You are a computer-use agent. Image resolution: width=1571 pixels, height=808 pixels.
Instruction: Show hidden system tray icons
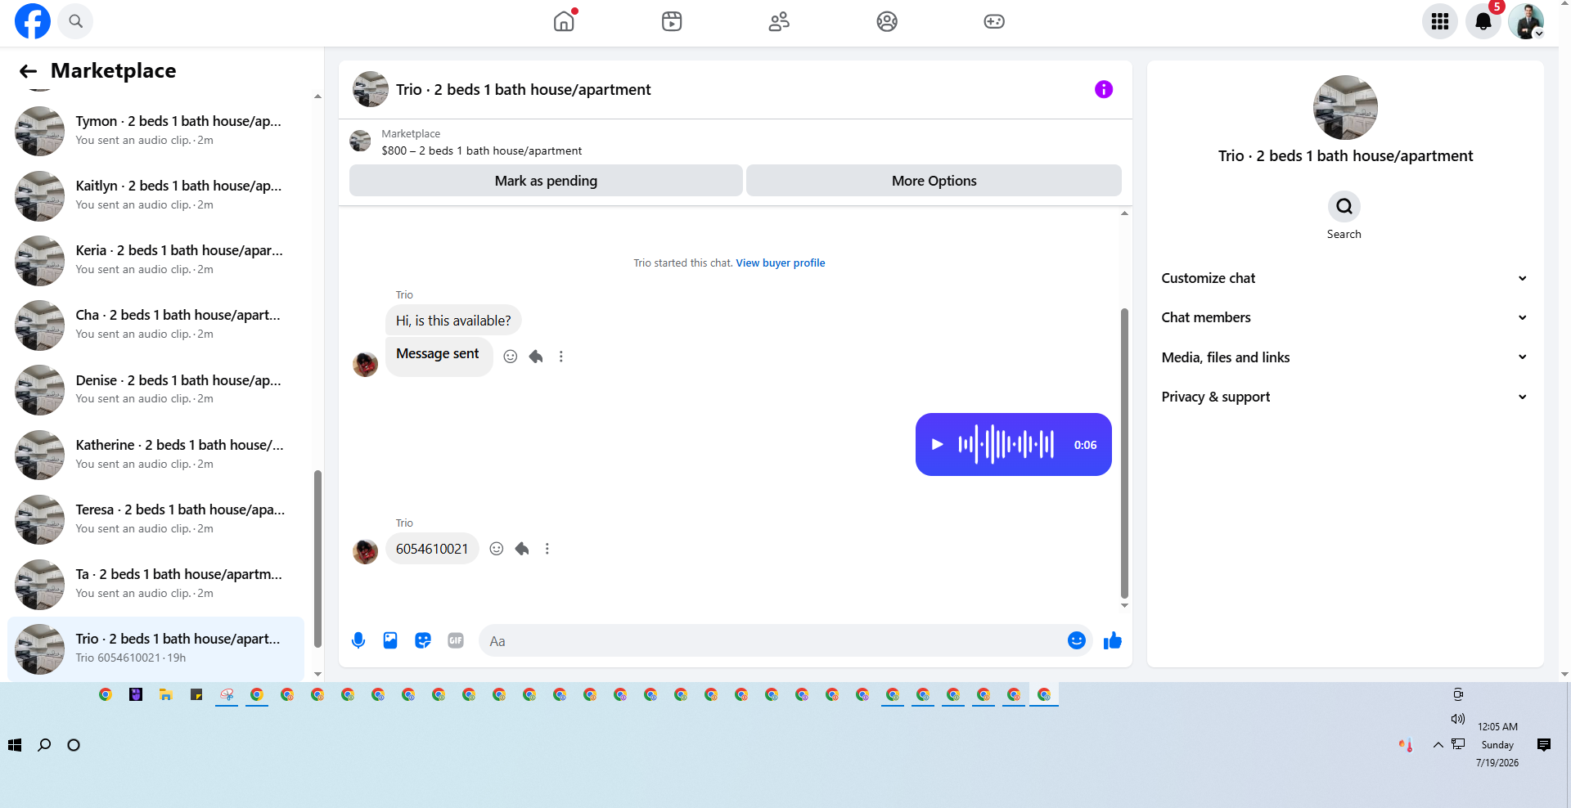(1438, 745)
